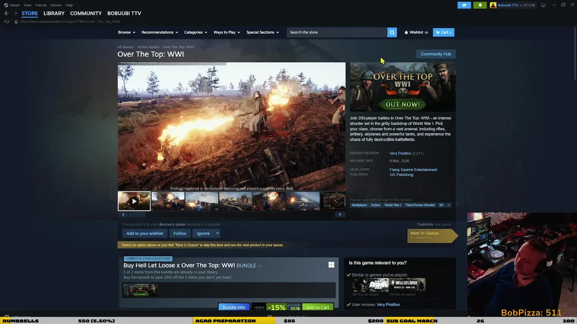Select the Third-Person Shooter tag
577x324 pixels.
(420, 205)
